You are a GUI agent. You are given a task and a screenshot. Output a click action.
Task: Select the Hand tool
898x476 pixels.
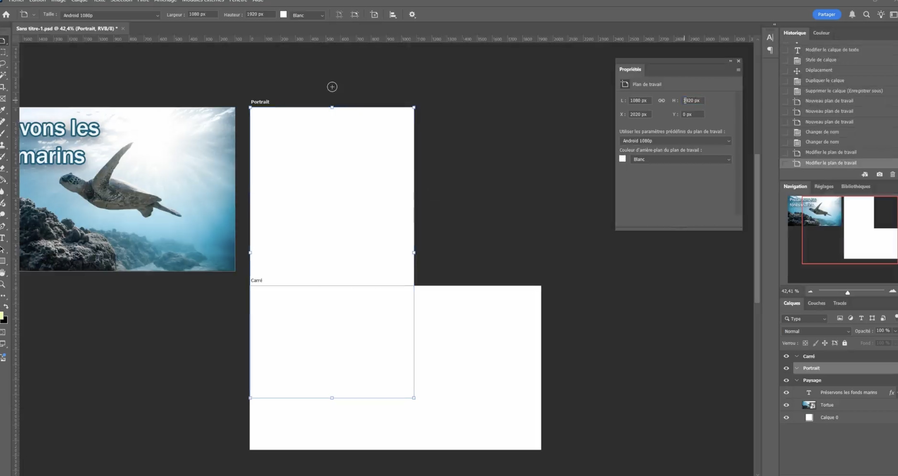2,273
